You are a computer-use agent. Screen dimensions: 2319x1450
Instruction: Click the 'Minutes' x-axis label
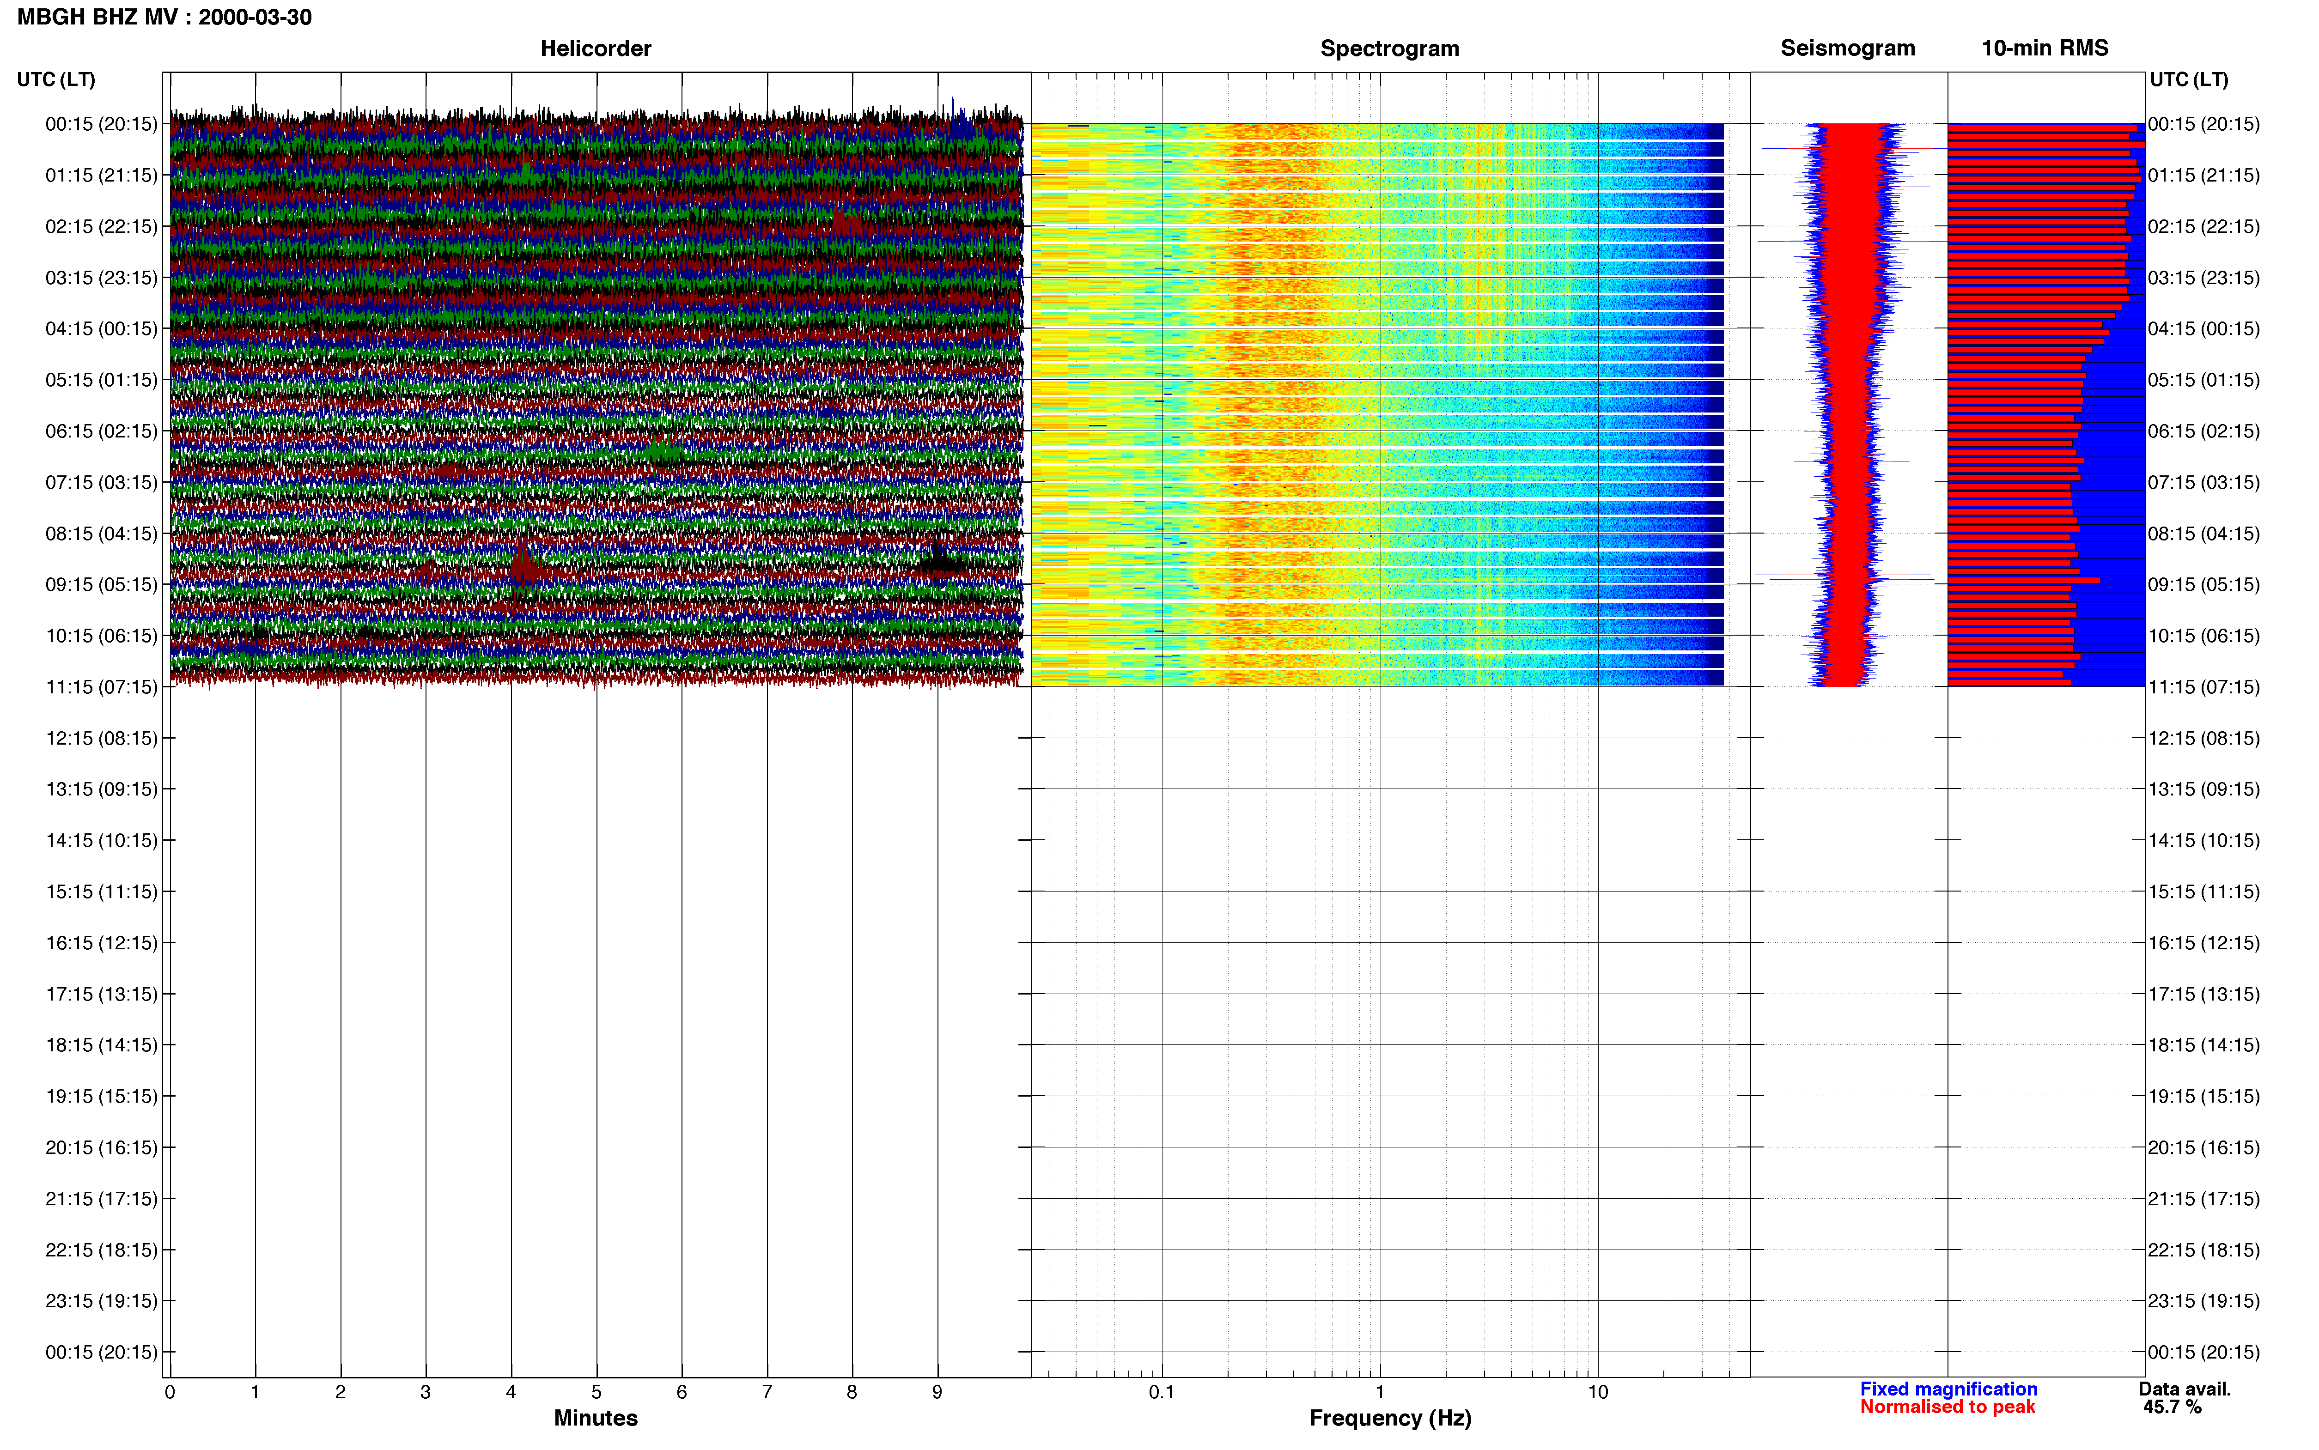[596, 1418]
